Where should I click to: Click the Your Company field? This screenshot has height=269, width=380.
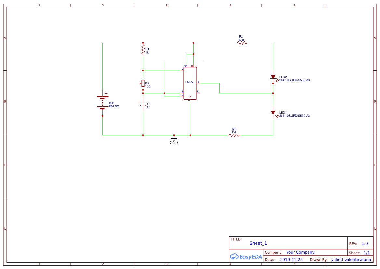[300, 252]
